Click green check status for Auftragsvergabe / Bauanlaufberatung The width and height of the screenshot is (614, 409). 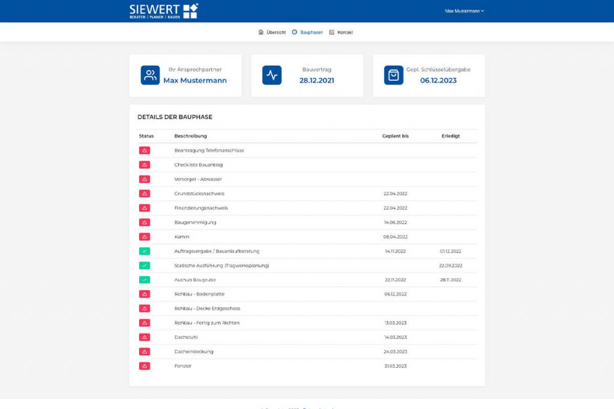point(145,251)
